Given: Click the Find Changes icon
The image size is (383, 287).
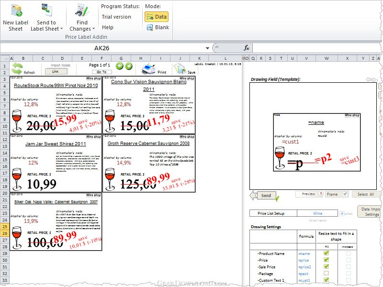Looking at the screenshot, I should [82, 11].
